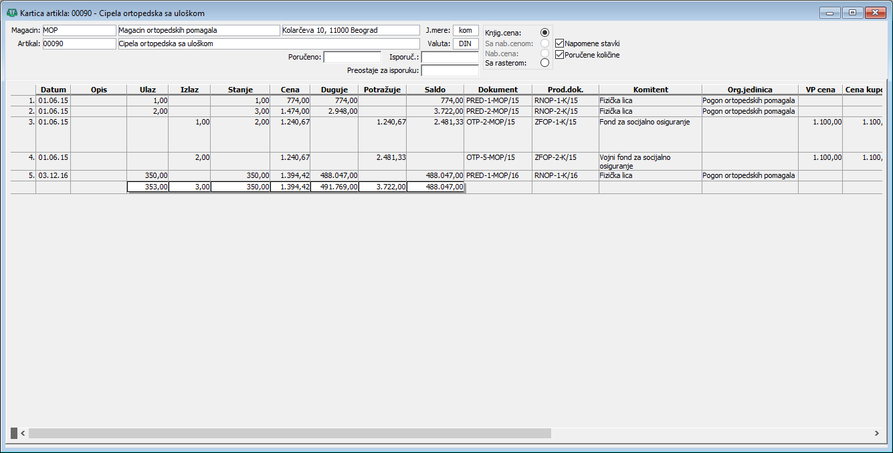Click the Saldo column header
This screenshot has height=453, width=893.
coord(435,90)
